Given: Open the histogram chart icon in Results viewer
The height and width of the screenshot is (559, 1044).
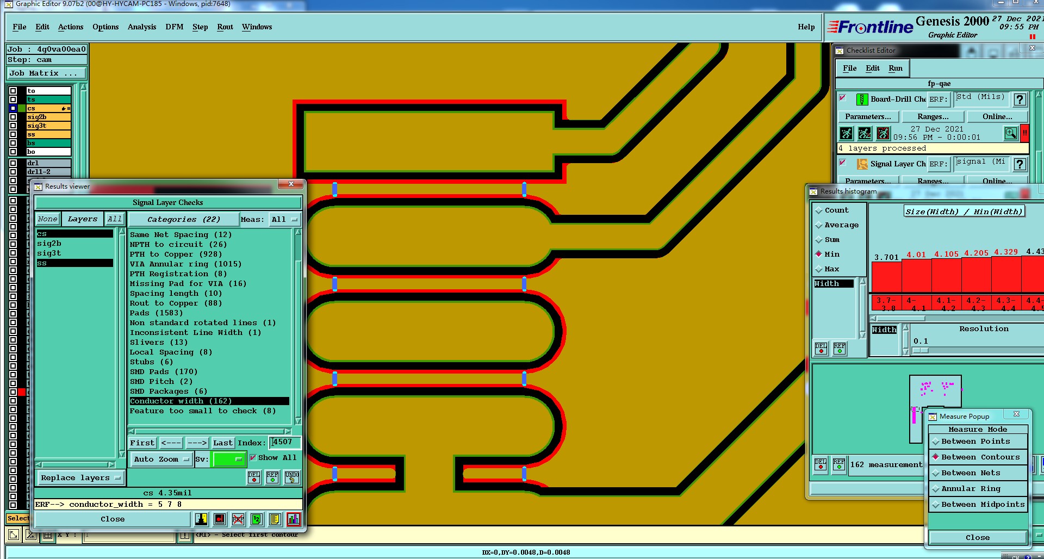Looking at the screenshot, I should point(294,519).
